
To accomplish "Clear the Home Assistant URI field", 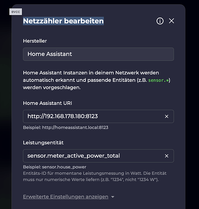I will coord(167,116).
